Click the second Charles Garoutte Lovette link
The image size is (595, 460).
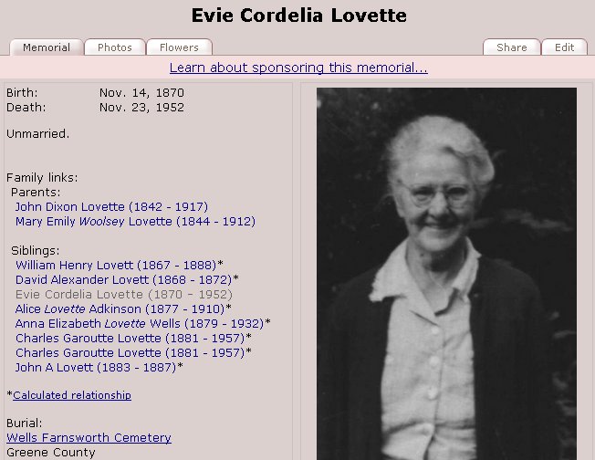130,352
